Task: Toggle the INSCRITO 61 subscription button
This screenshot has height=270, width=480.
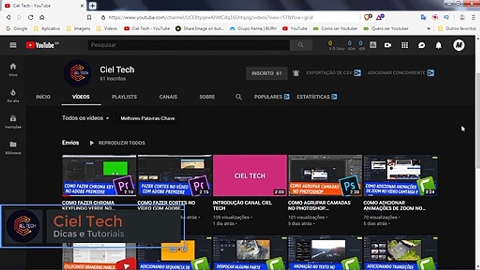Action: [267, 73]
